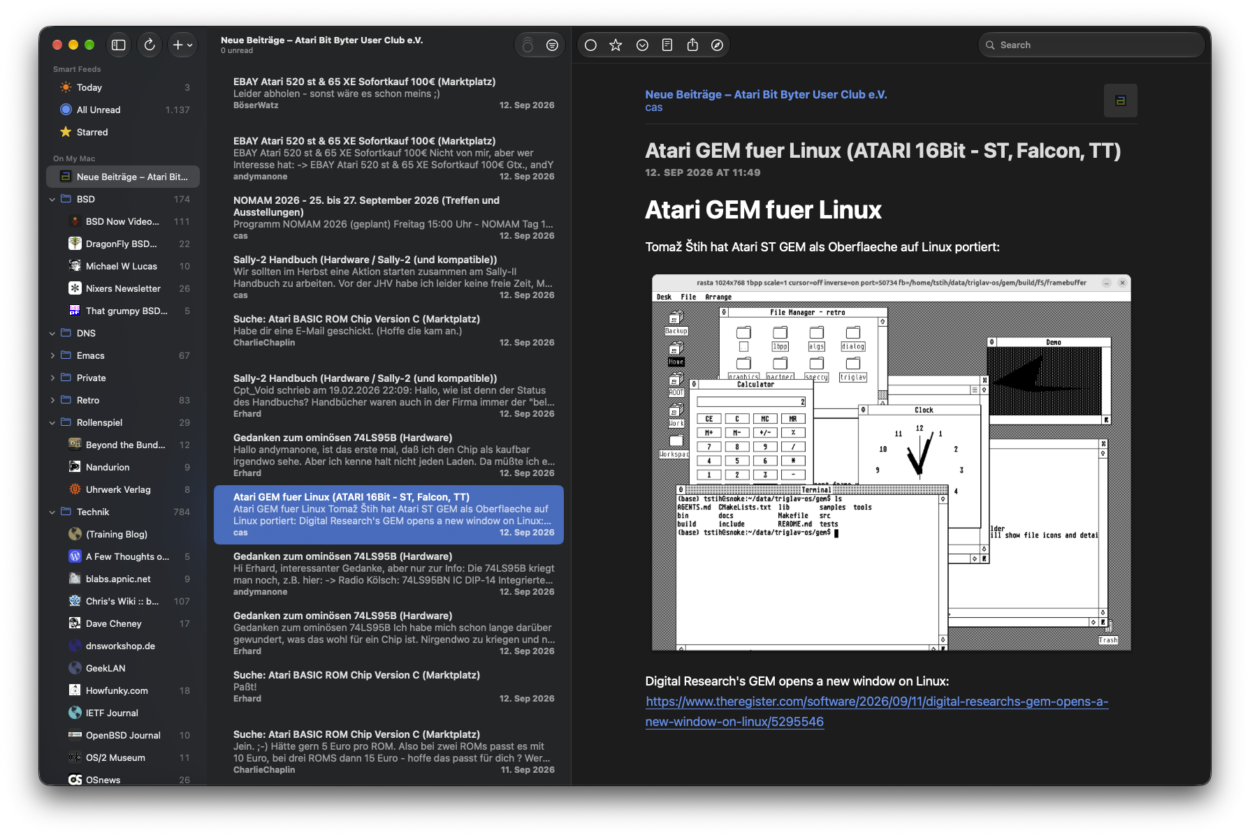Select the Nandurion feed
Image resolution: width=1250 pixels, height=837 pixels.
(123, 467)
